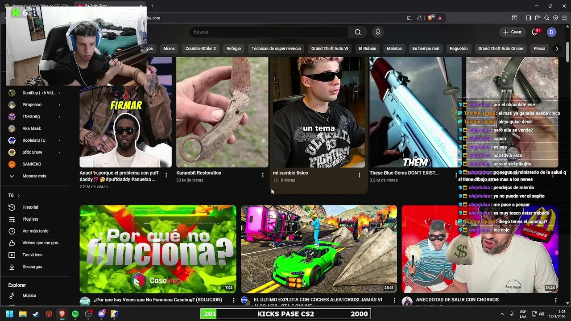This screenshot has height=321, width=571.
Task: Select the Counter-Strike 2 chip
Action: coord(200,49)
